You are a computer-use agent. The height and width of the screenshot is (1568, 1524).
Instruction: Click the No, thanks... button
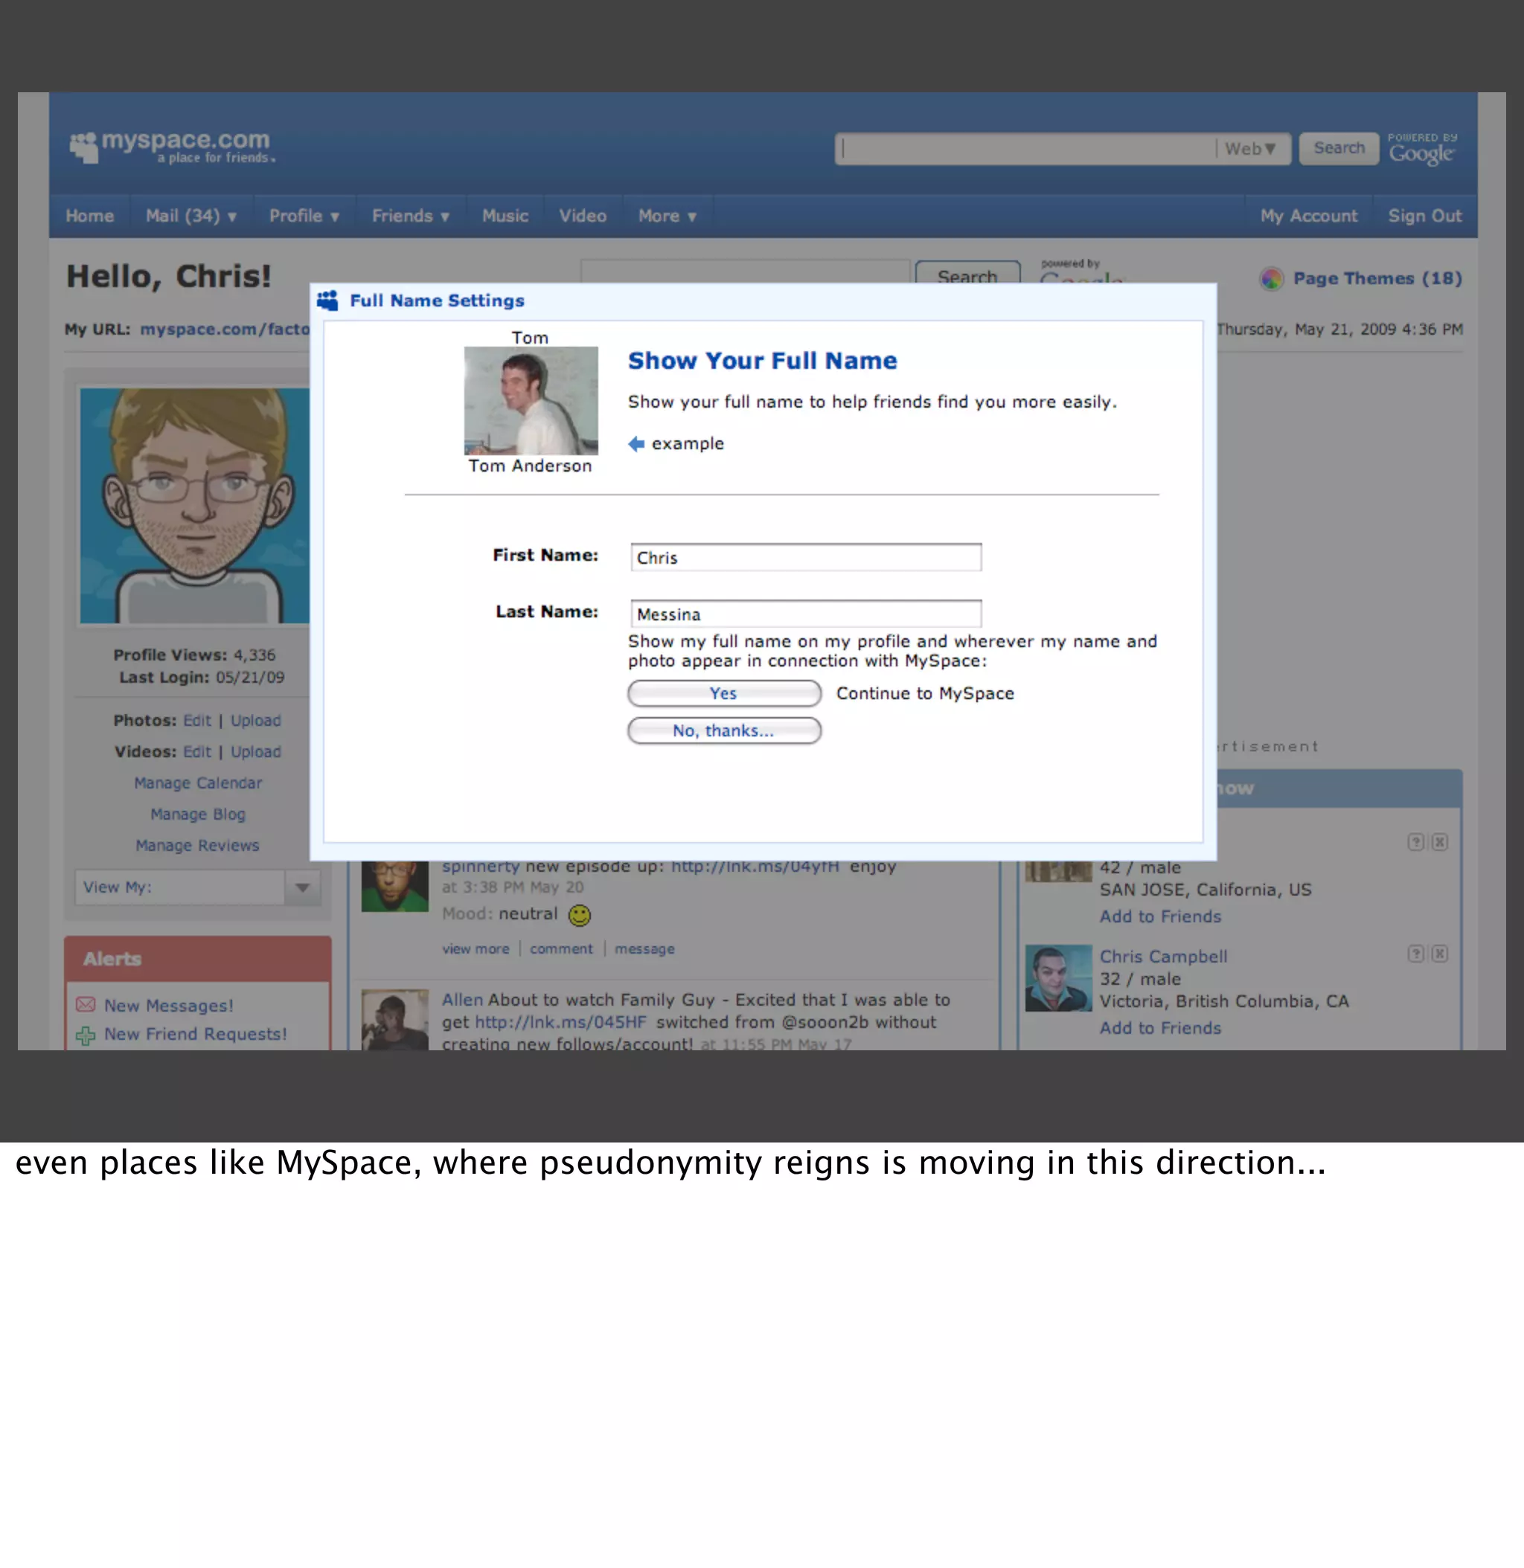(x=724, y=730)
